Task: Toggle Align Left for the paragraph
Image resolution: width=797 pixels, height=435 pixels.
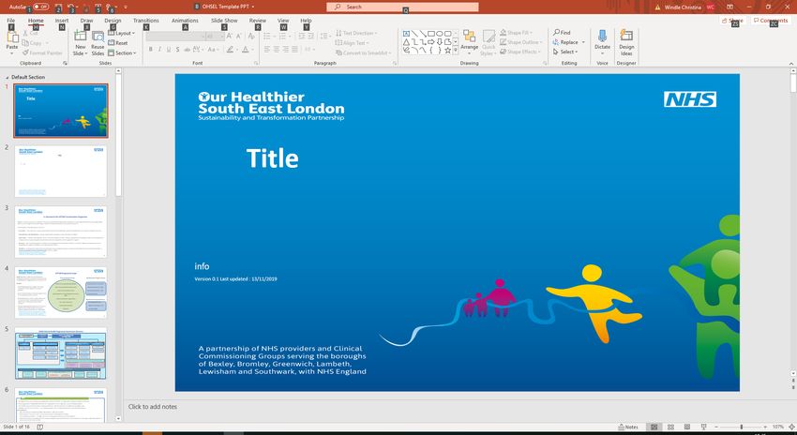Action: pos(267,50)
